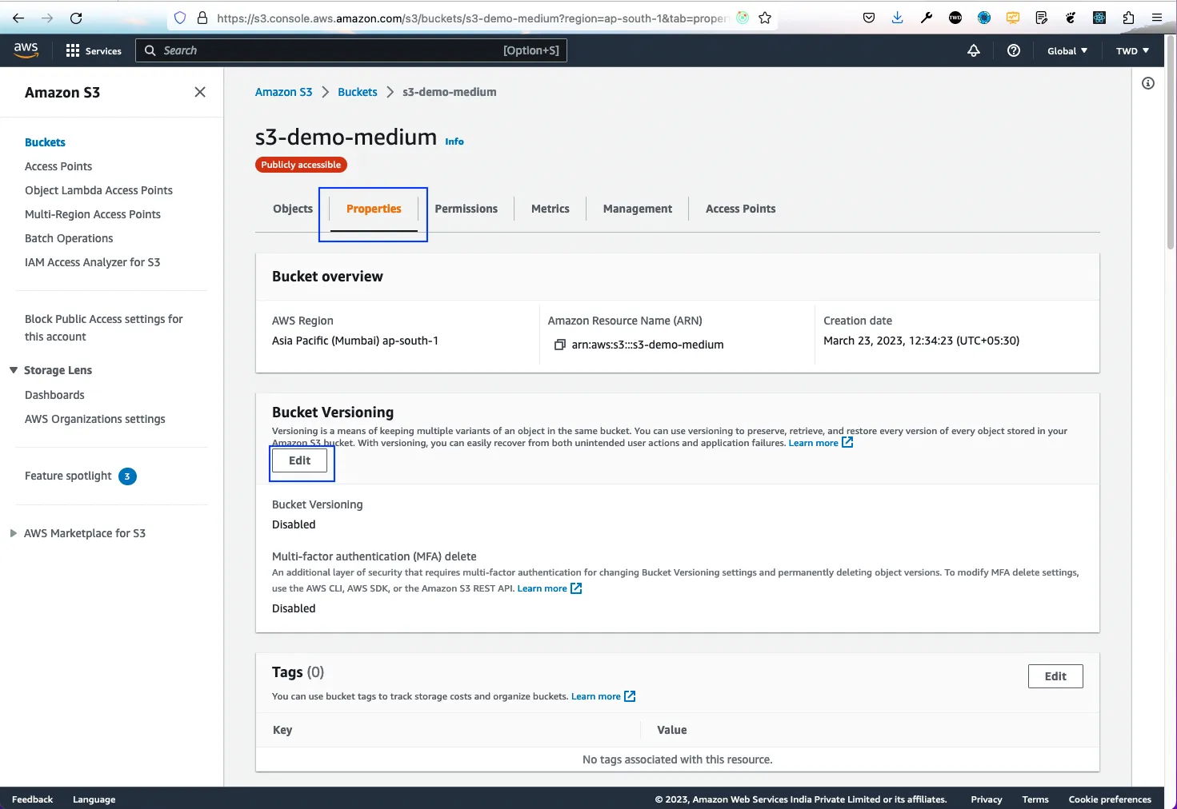Open Batch Operations in the sidebar
1177x809 pixels.
coord(69,238)
